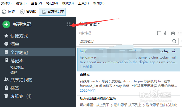Click the checkmark icon beside 清单
This screenshot has height=107, width=182.
pyautogui.click(x=6, y=44)
